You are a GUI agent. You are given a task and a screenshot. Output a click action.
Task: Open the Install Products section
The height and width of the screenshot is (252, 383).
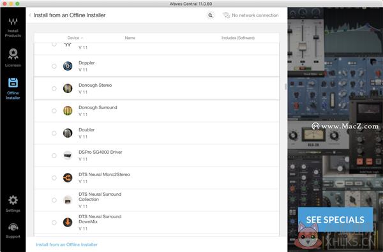coord(13,27)
